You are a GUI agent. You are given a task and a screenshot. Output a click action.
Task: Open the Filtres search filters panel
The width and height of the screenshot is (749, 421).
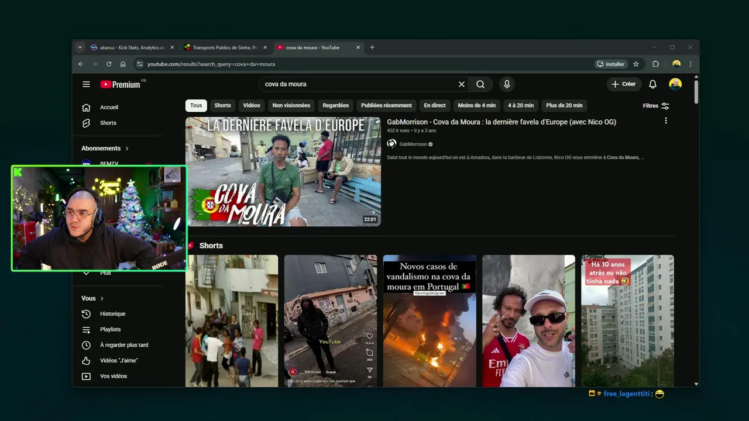pyautogui.click(x=656, y=106)
